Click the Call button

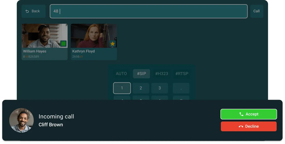[256, 11]
